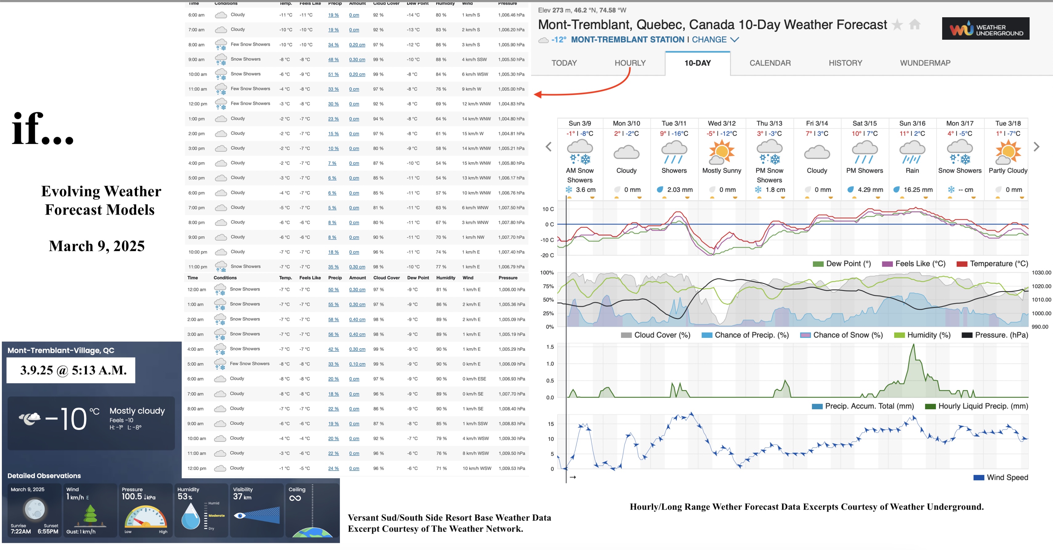1053x550 pixels.
Task: Click the Wind tree icon
Action: click(x=90, y=515)
